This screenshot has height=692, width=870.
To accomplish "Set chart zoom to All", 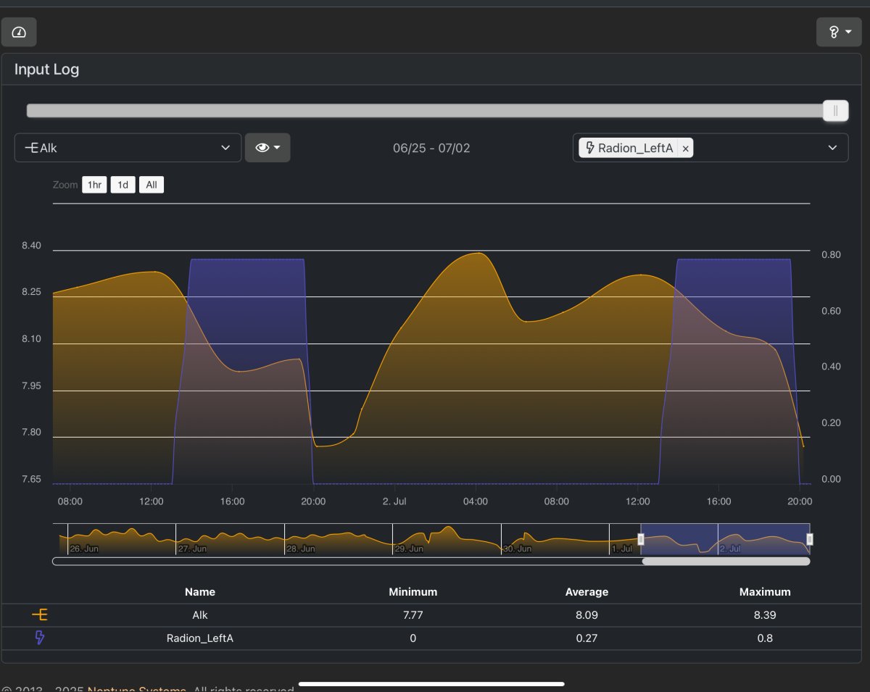I will coord(152,185).
